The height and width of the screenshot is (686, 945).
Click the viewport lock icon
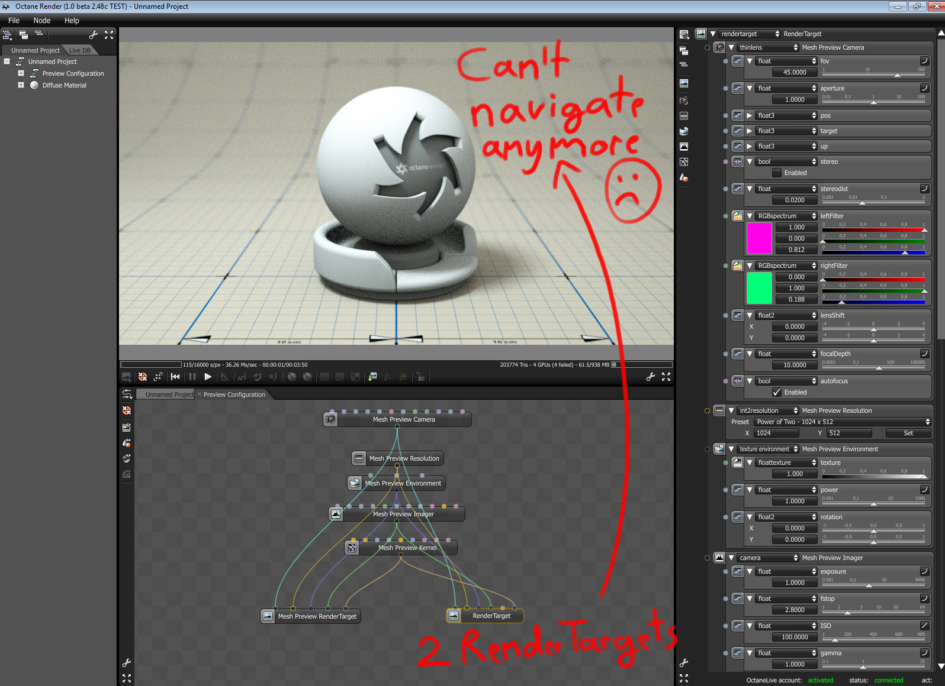pyautogui.click(x=420, y=377)
